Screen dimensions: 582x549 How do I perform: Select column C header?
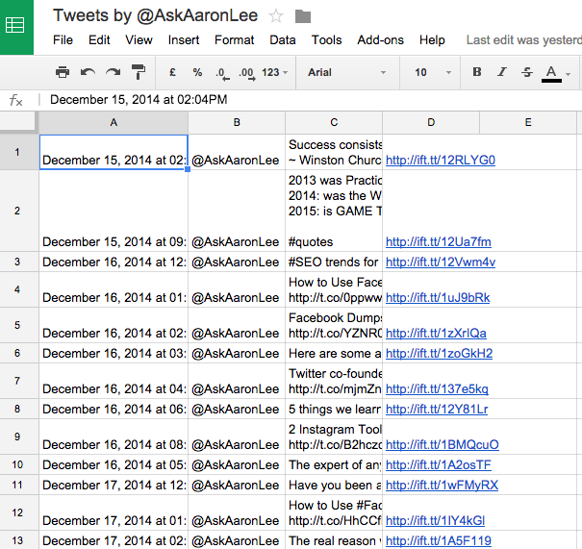(x=334, y=122)
